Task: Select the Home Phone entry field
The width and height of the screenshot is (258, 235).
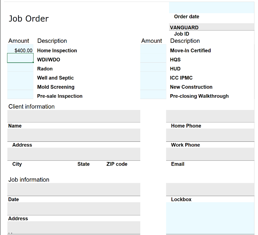Action: point(210,116)
